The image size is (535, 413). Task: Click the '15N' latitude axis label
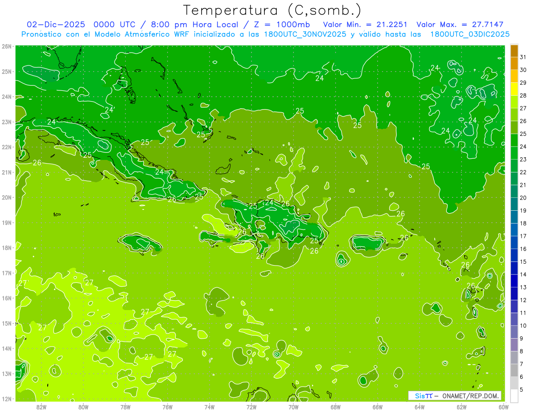(7, 323)
